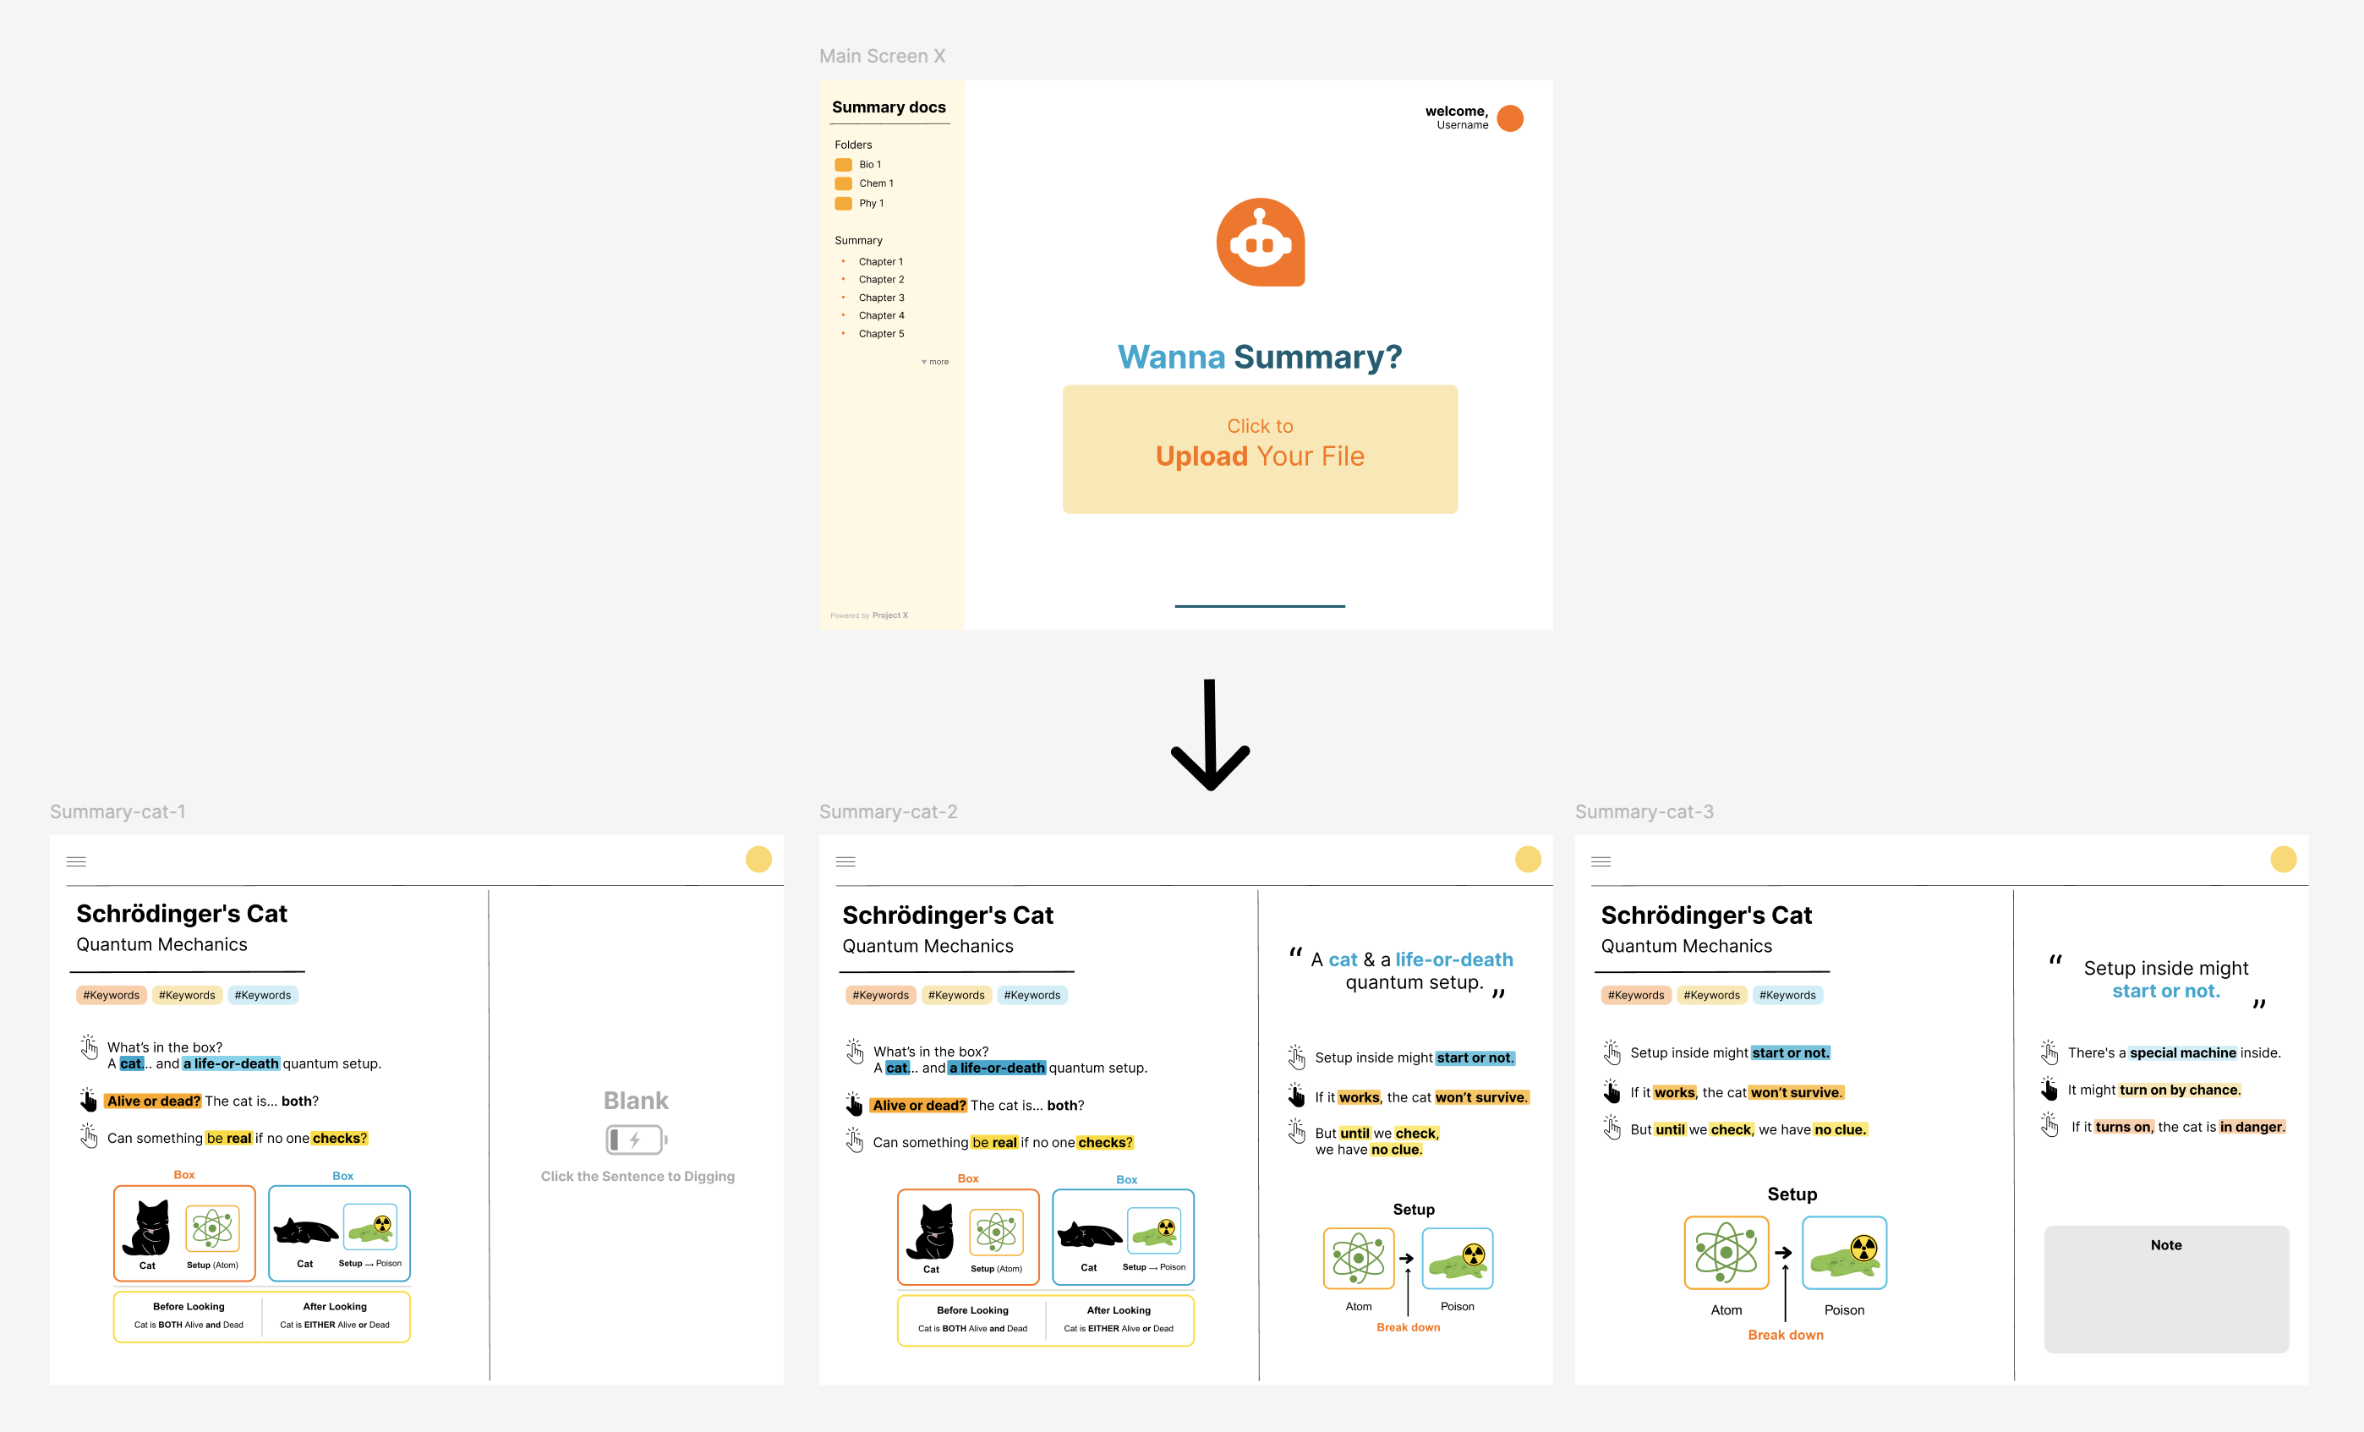This screenshot has height=1432, width=2364.
Task: Expand the 'more' chapters list
Action: click(934, 362)
